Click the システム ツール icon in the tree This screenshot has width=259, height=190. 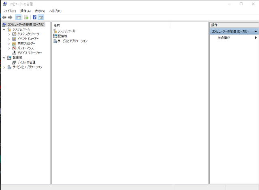tap(9, 29)
